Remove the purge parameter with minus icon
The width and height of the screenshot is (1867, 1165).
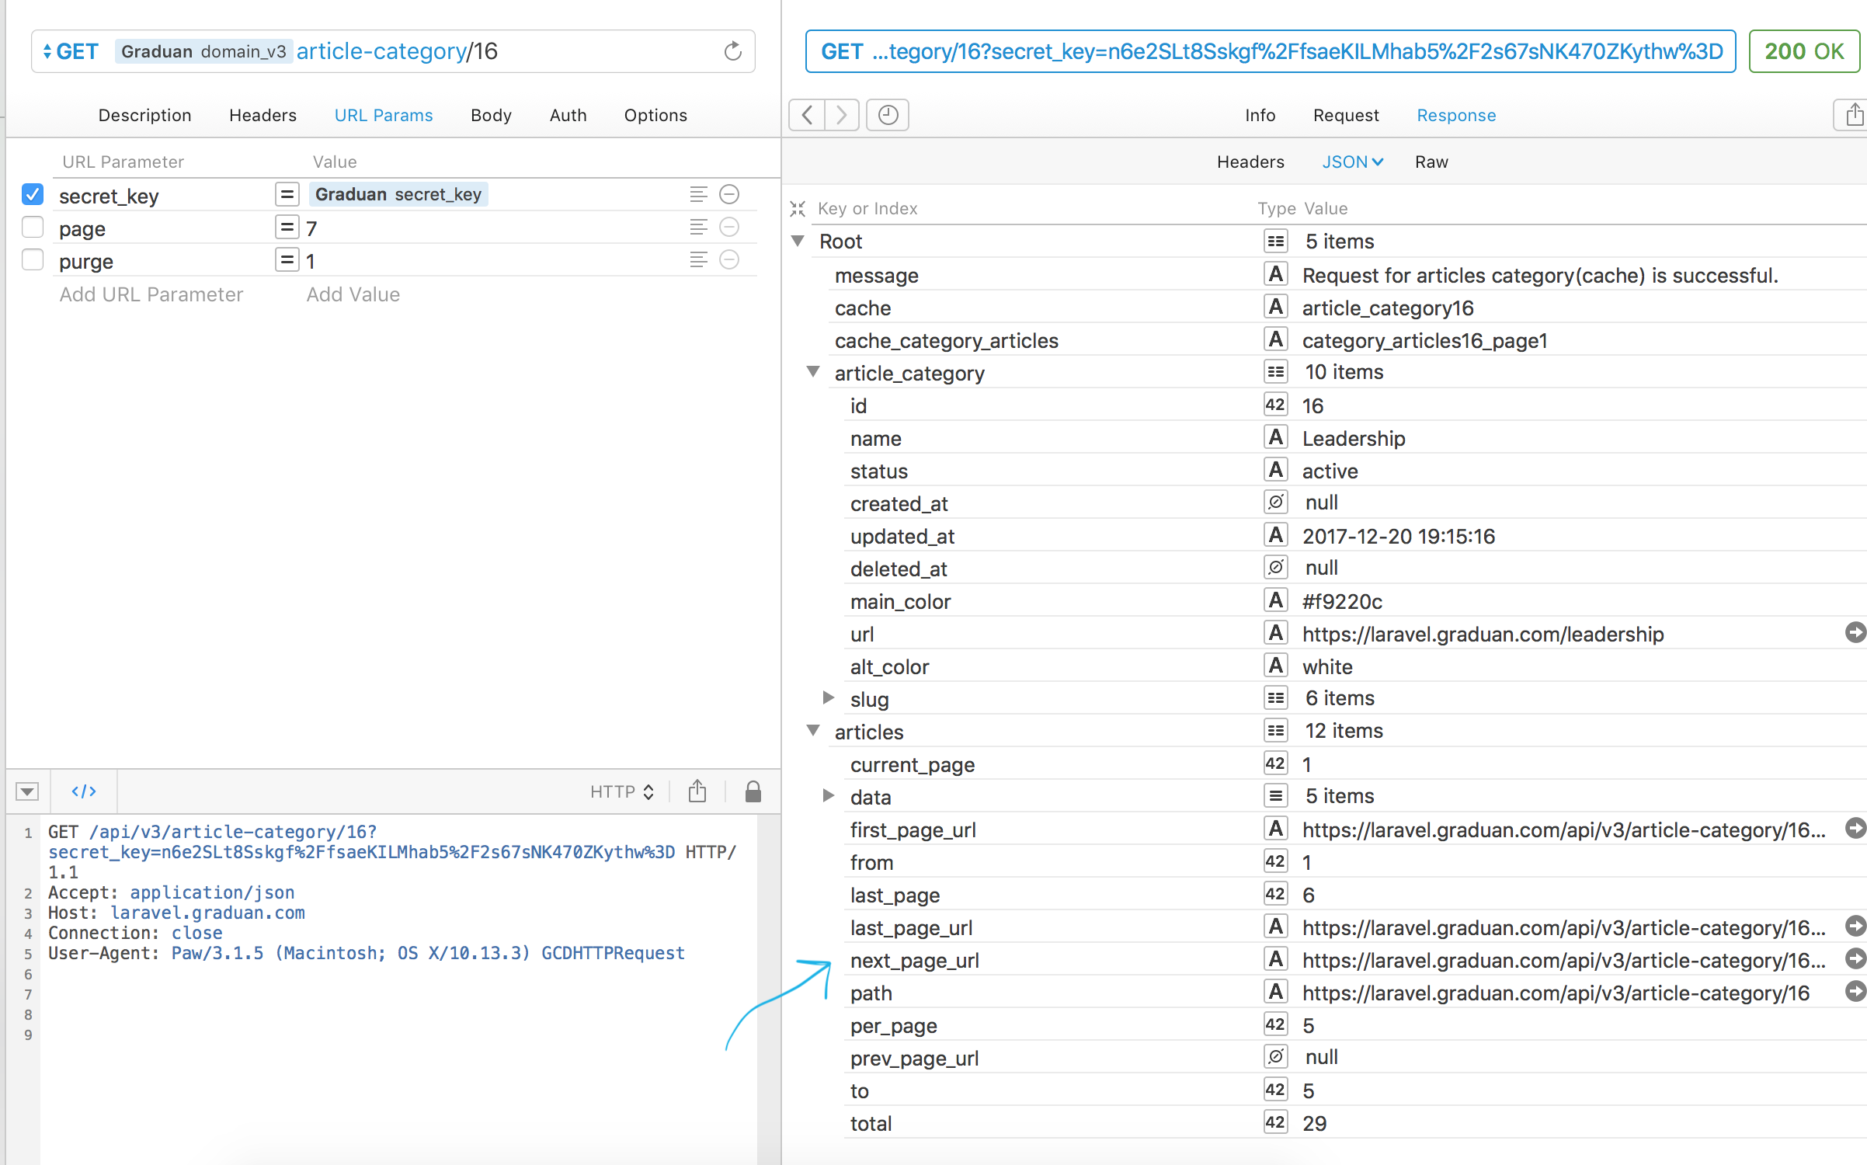[x=728, y=259]
